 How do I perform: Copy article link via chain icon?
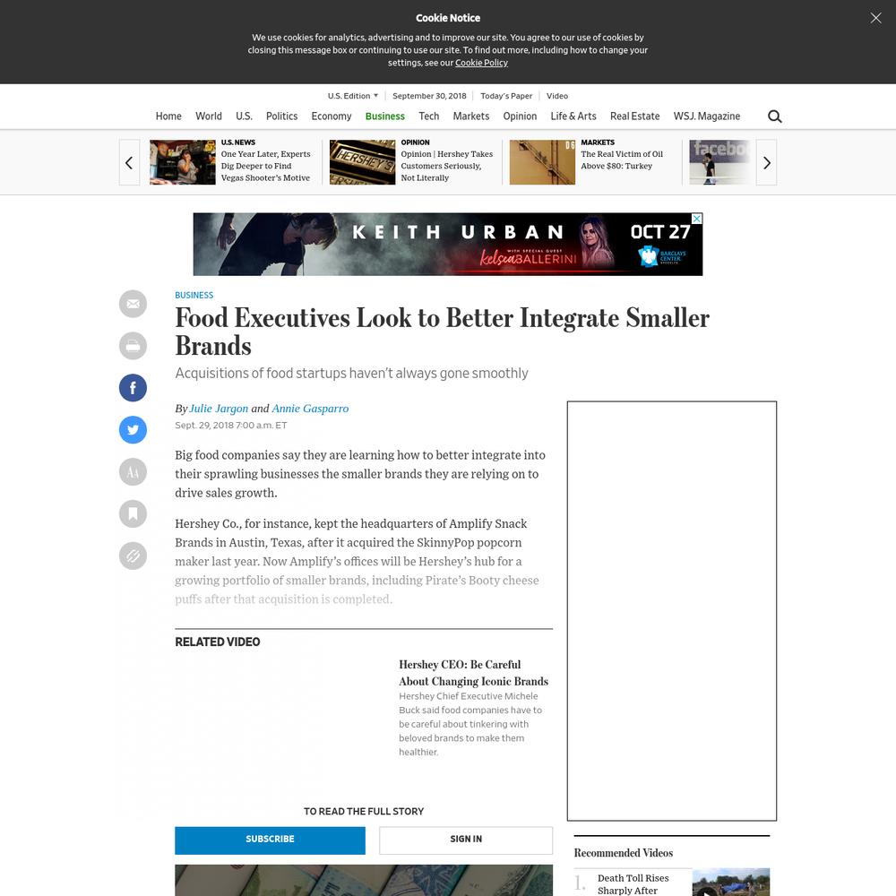134,556
